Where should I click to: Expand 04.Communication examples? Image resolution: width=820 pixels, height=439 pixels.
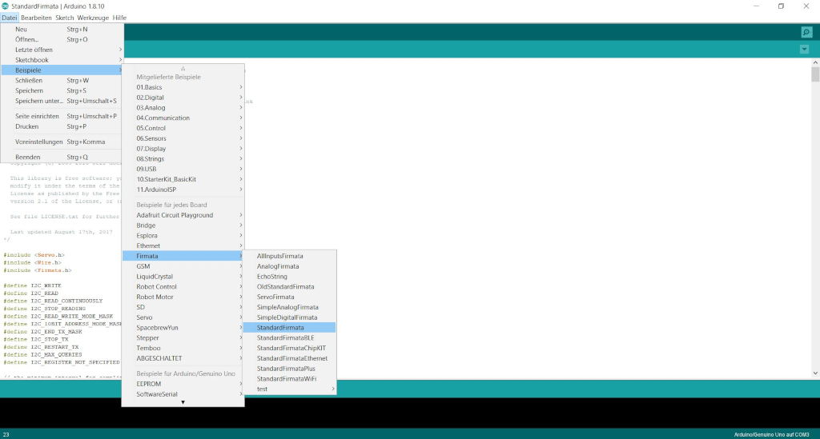pyautogui.click(x=183, y=118)
